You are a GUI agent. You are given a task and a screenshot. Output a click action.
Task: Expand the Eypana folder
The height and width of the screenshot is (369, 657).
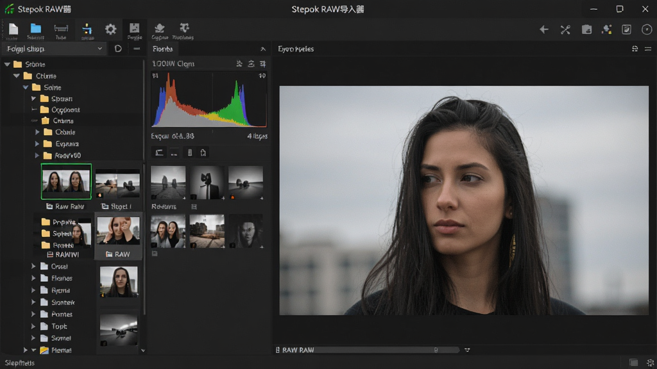pyautogui.click(x=37, y=144)
